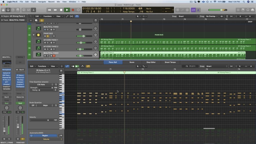Click the Fast Forward transport button

pyautogui.click(x=55, y=10)
